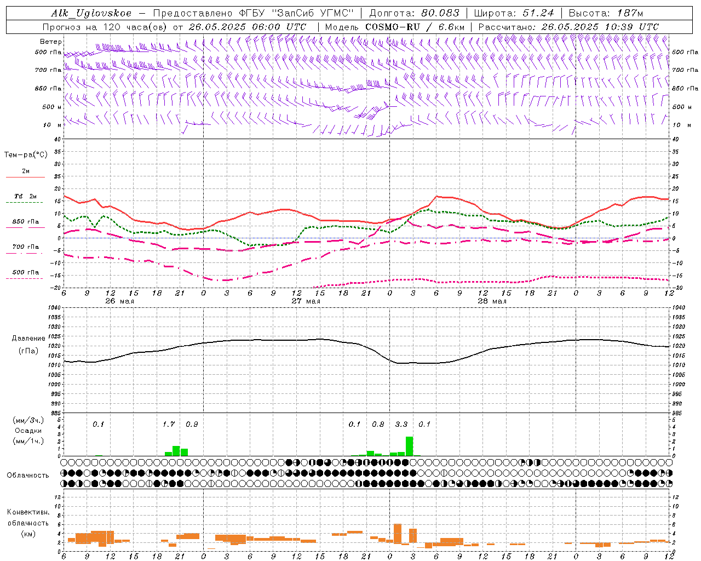Image resolution: width=701 pixels, height=561 pixels.
Task: Click the 27 мая date label
Action: [306, 301]
